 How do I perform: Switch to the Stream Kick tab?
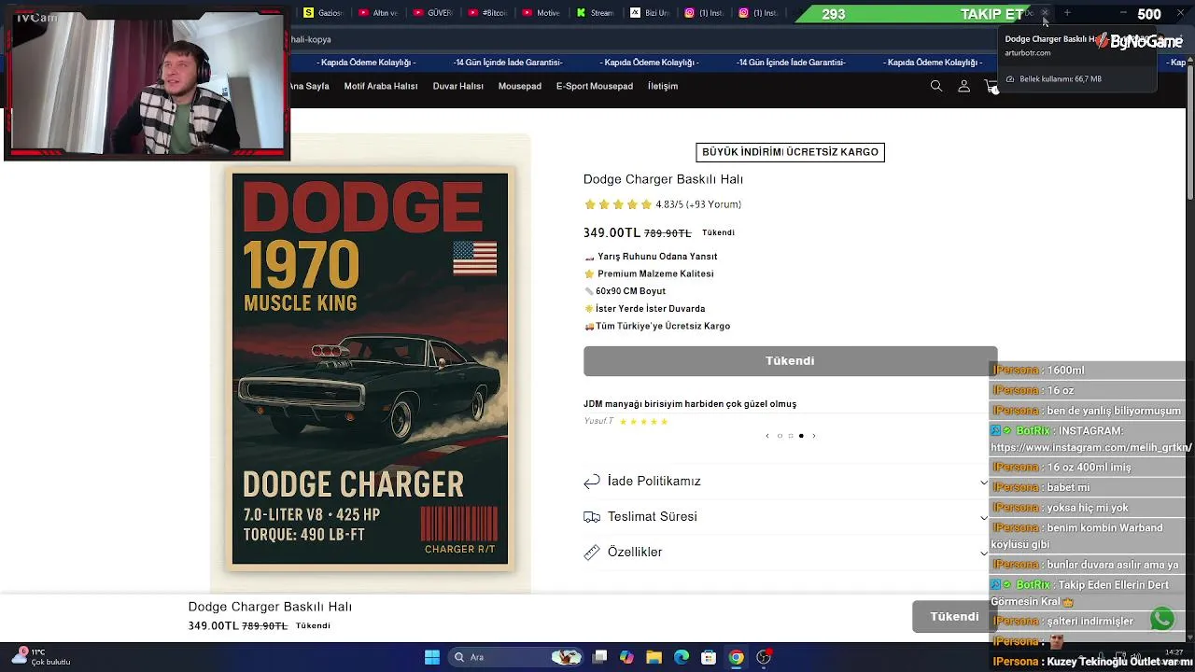595,13
